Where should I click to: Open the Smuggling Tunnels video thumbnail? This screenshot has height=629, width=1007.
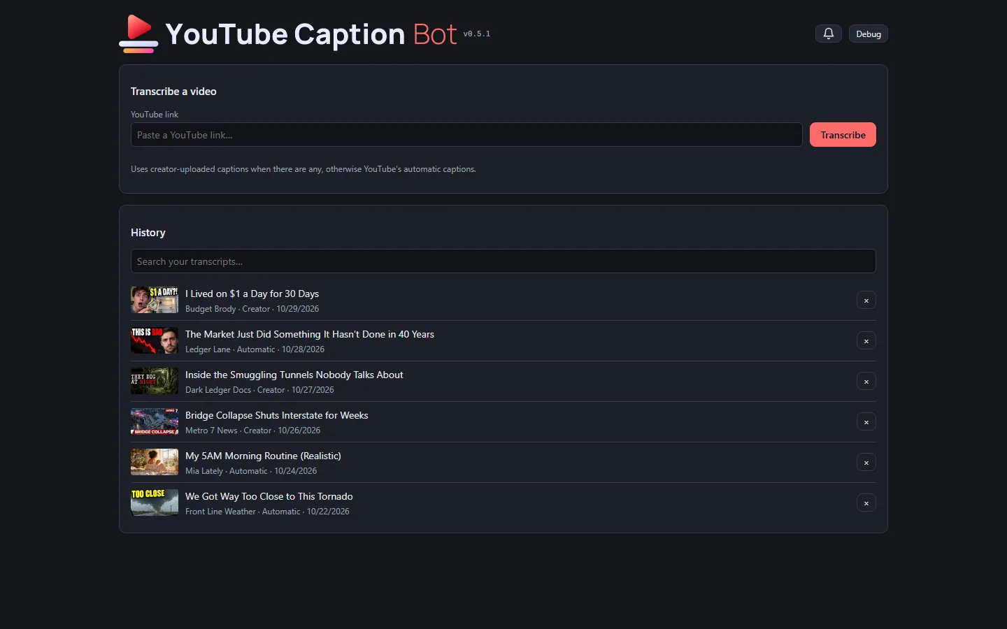(x=155, y=381)
